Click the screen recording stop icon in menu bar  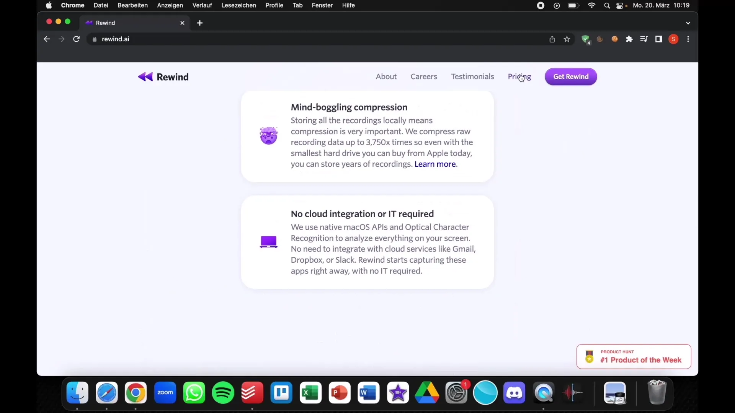point(541,5)
